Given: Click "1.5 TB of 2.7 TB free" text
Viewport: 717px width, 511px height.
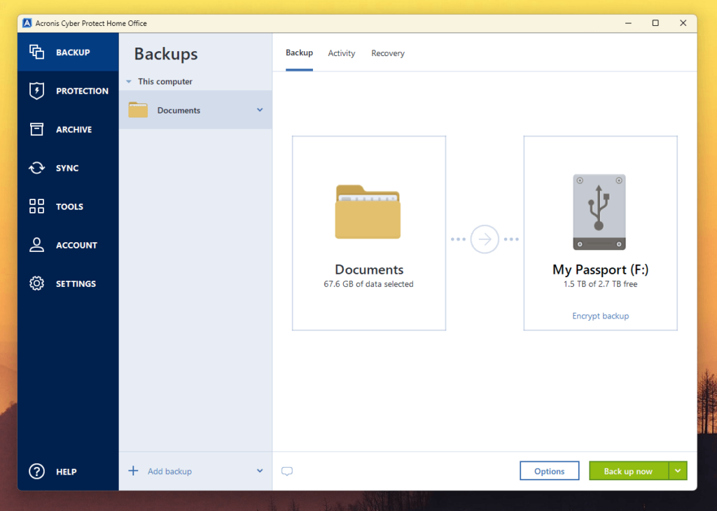Looking at the screenshot, I should pyautogui.click(x=600, y=283).
